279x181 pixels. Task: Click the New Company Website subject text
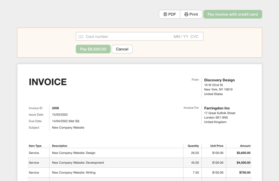(68, 128)
